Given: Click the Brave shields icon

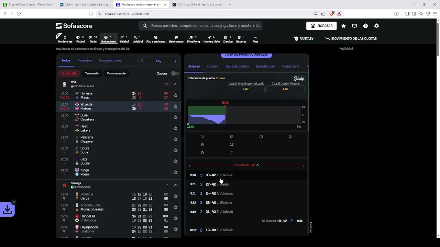Looking at the screenshot, I should click(331, 14).
